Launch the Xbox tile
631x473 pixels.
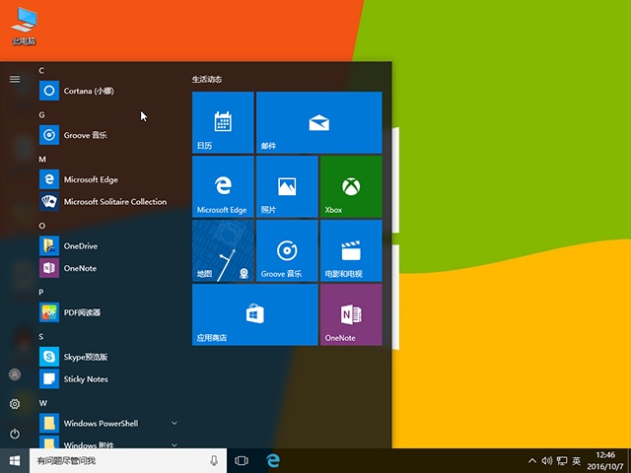pos(350,186)
